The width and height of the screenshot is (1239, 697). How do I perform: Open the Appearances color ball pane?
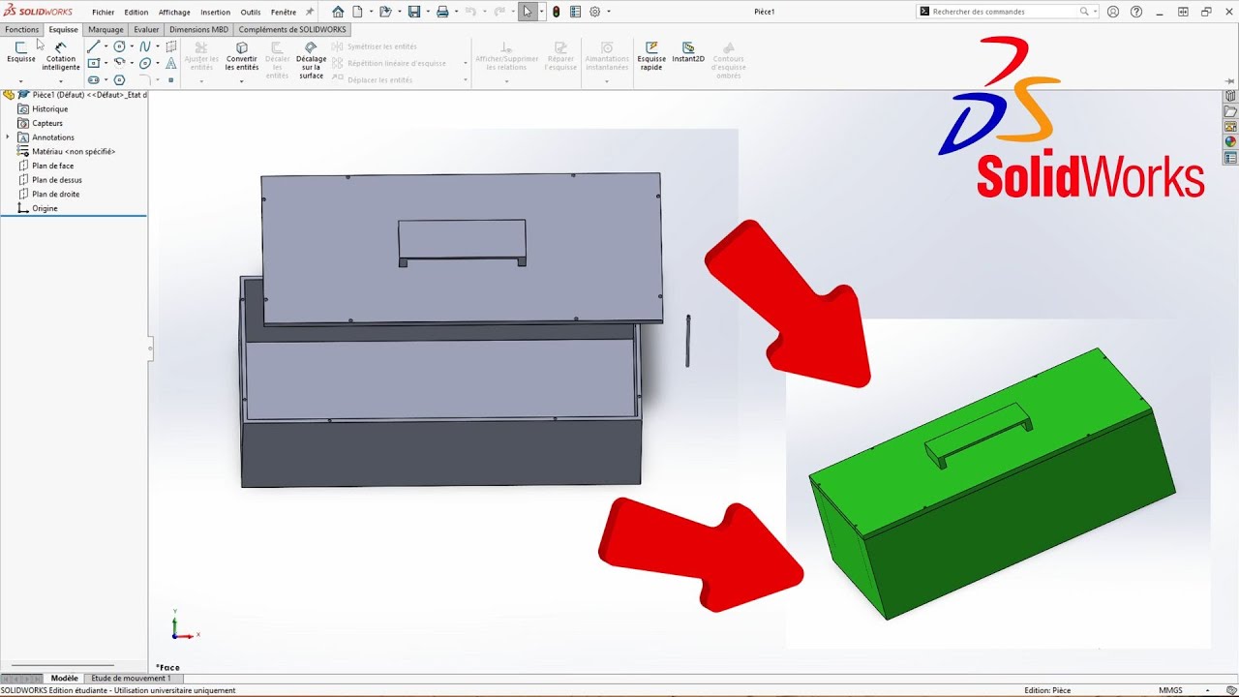(x=1231, y=141)
